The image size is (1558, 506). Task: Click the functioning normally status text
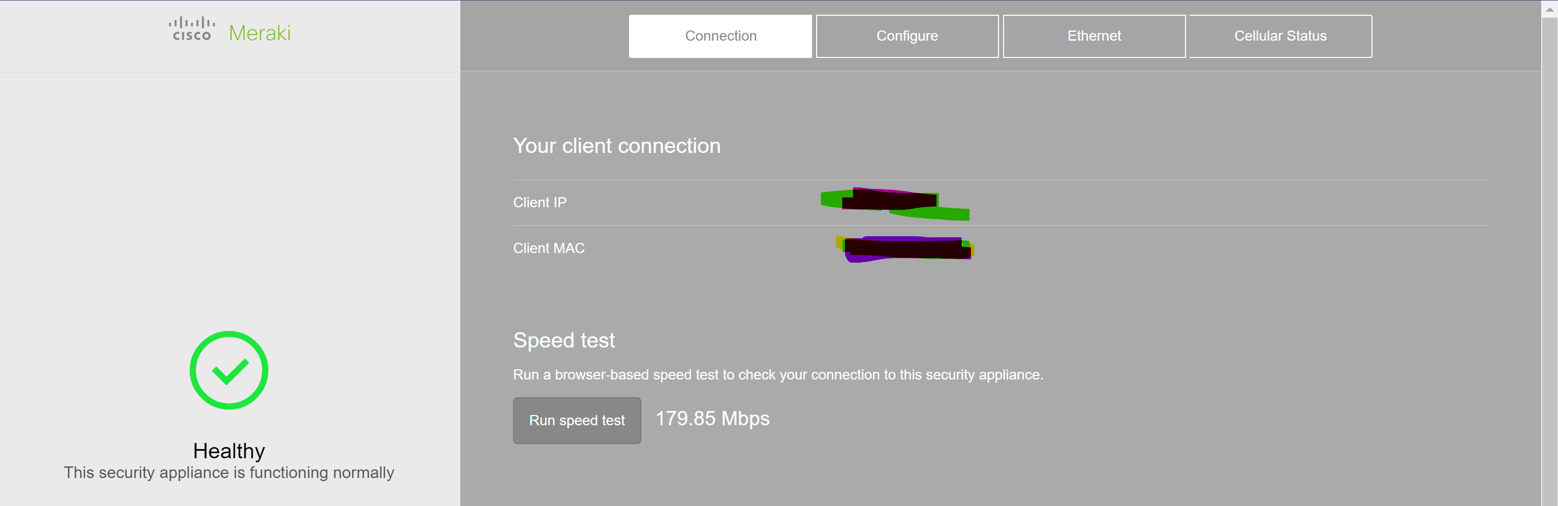[229, 473]
